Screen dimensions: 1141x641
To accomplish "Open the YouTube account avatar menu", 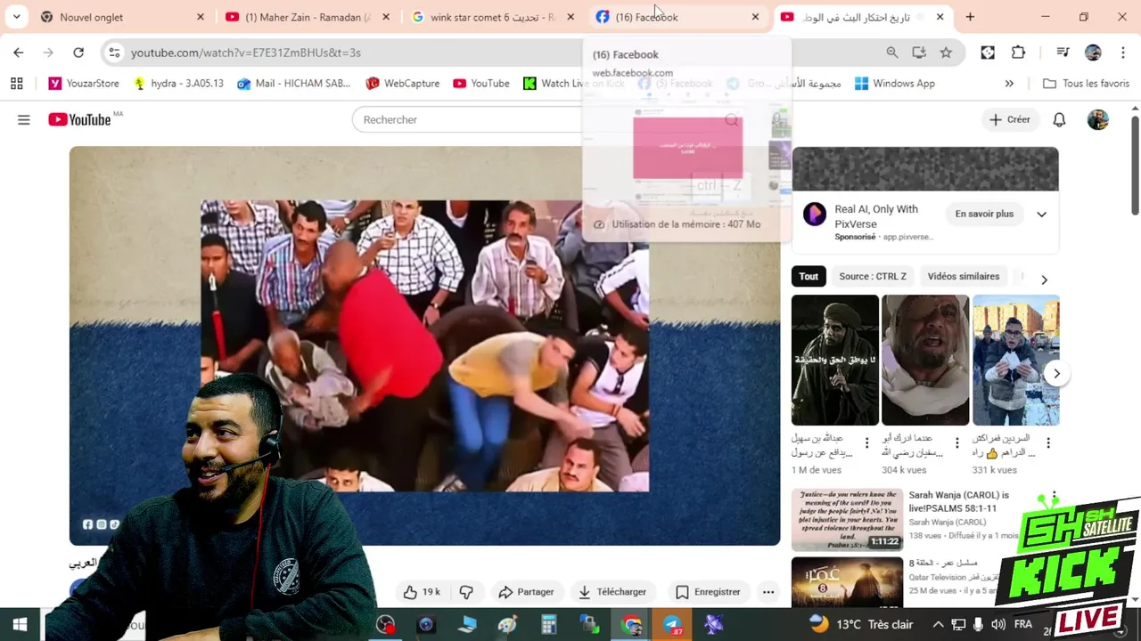I will [1098, 119].
